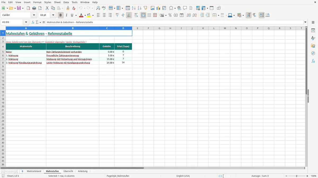Image resolution: width=318 pixels, height=178 pixels.
Task: Toggle AutoFilter funnel icon
Action: 145,8
